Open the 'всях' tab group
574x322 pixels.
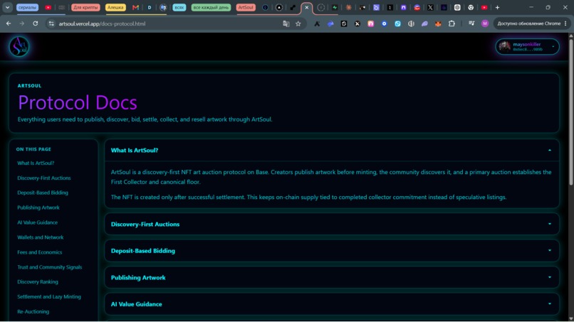pos(179,7)
